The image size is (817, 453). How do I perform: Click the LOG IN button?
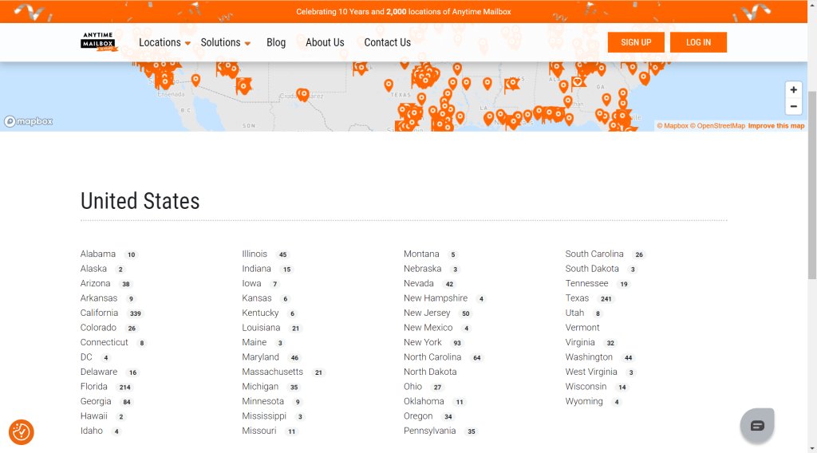(698, 42)
